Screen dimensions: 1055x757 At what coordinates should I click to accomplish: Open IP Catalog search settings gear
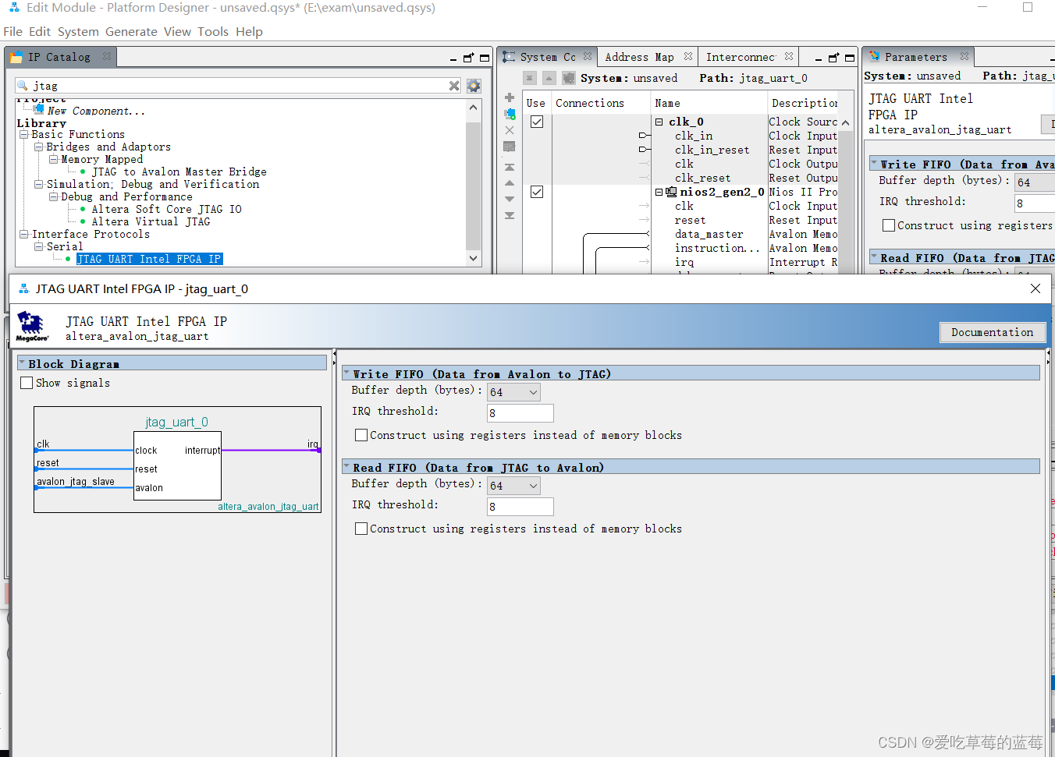pyautogui.click(x=474, y=86)
